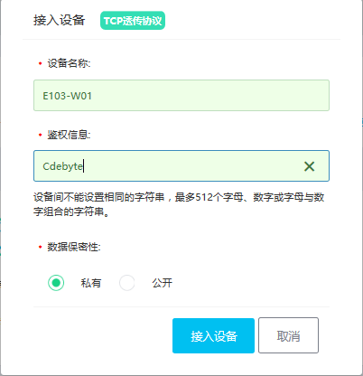This screenshot has height=376, width=363.
Task: Choose the 公开 option label text
Action: [163, 283]
